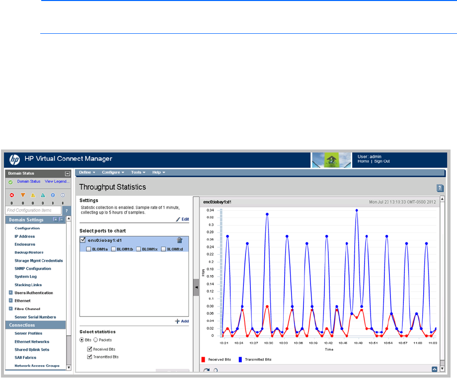The height and width of the screenshot is (378, 457).
Task: Click the Add port link
Action: 185,321
